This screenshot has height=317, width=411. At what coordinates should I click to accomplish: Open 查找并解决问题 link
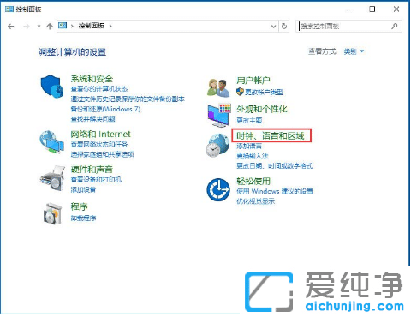(x=92, y=119)
